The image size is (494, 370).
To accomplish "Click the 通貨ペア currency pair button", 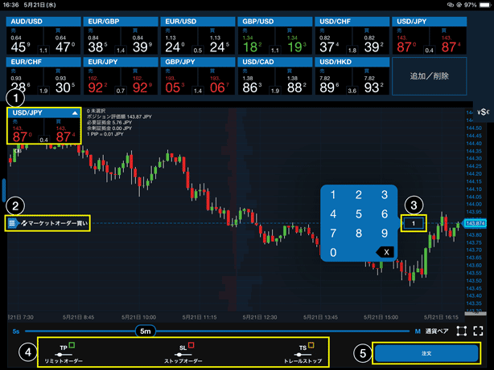I will point(437,331).
